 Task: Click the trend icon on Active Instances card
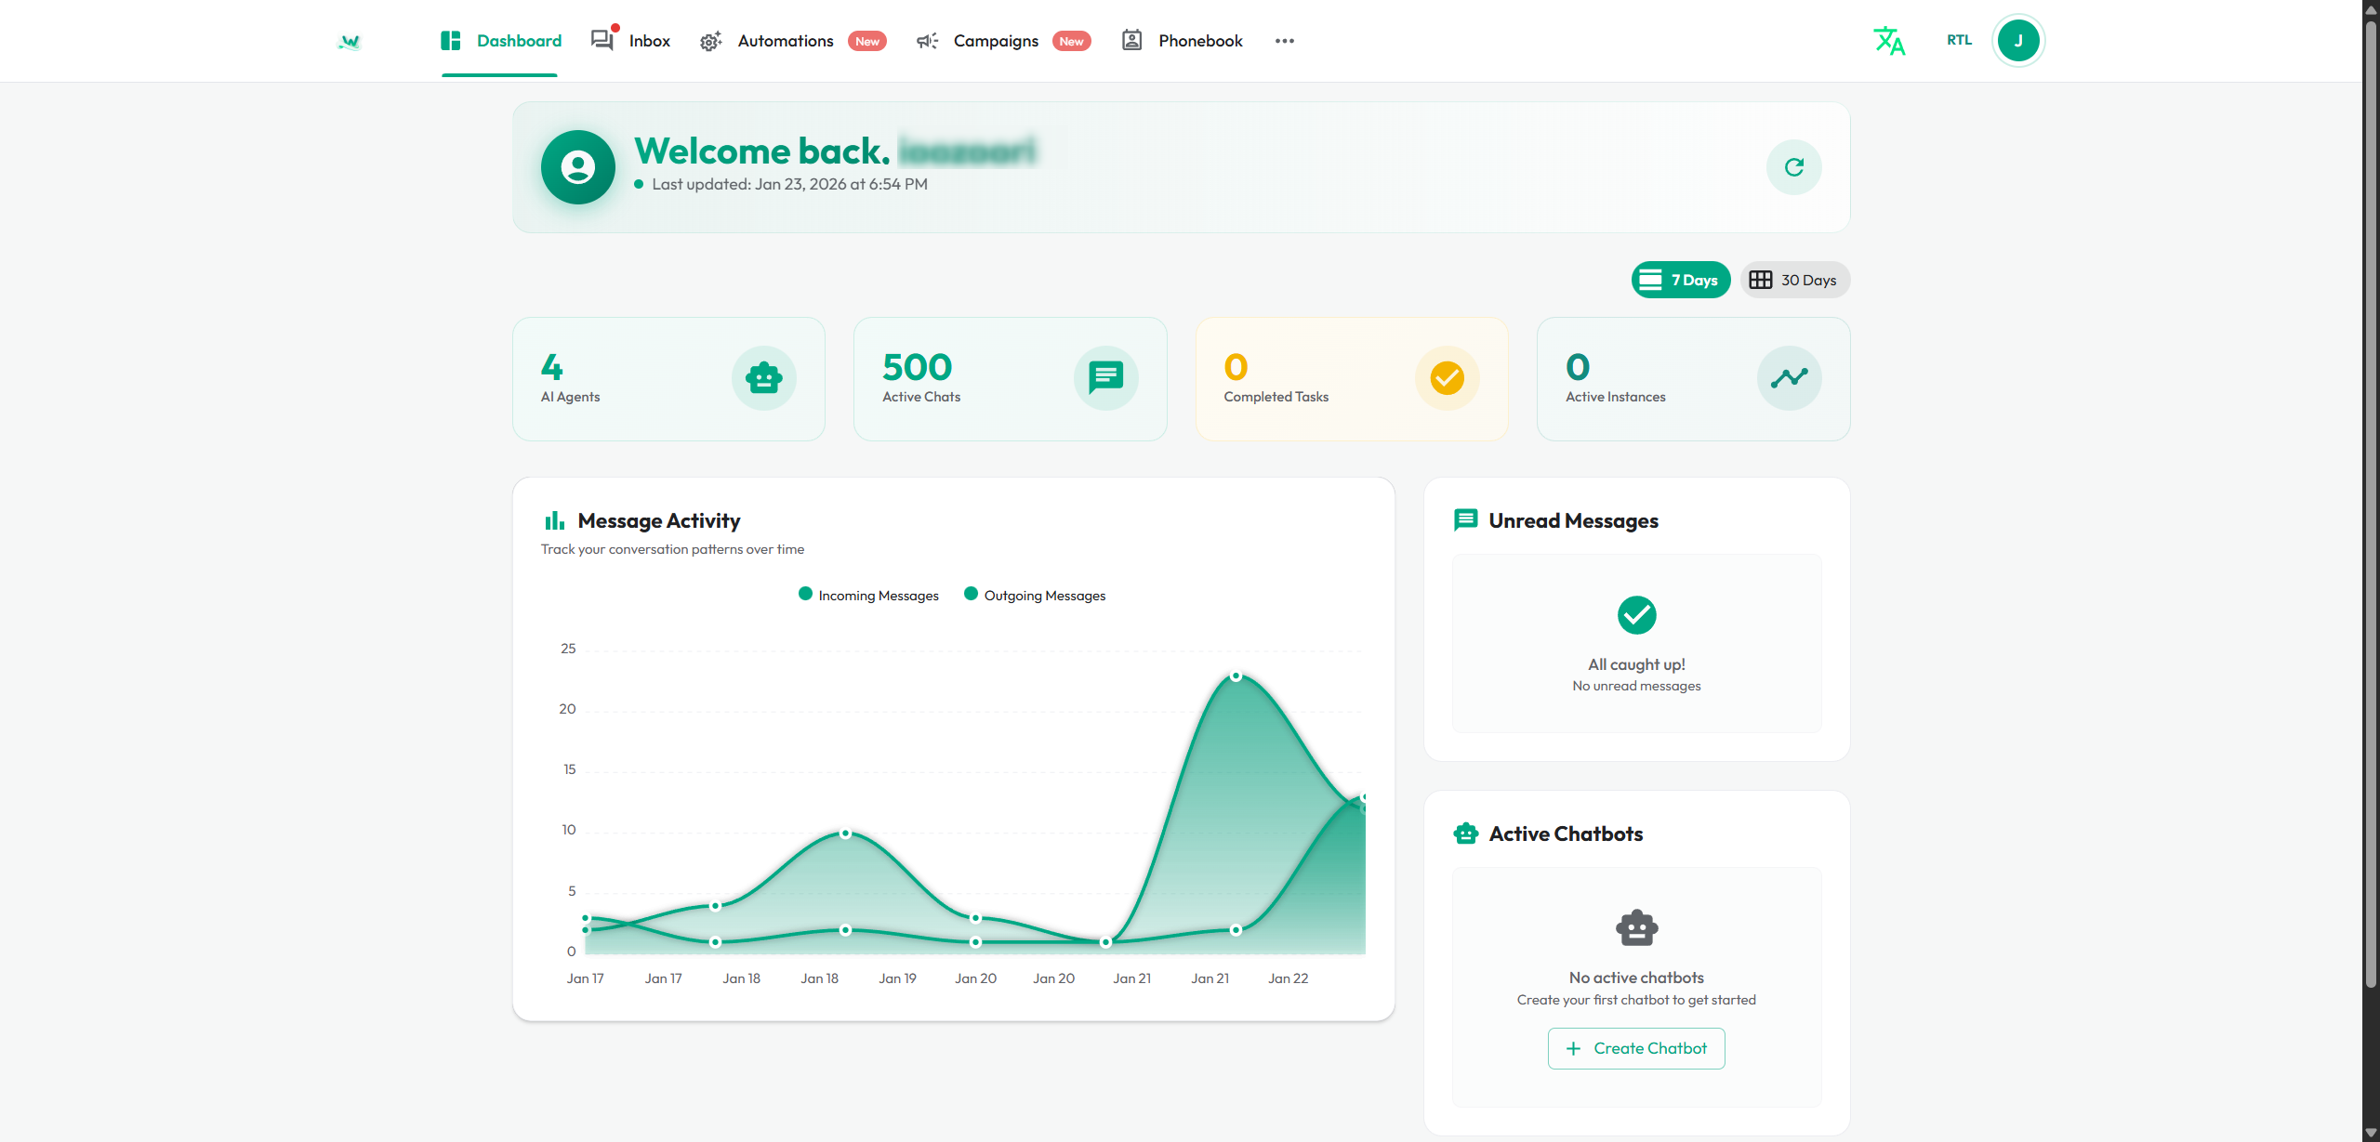tap(1789, 378)
